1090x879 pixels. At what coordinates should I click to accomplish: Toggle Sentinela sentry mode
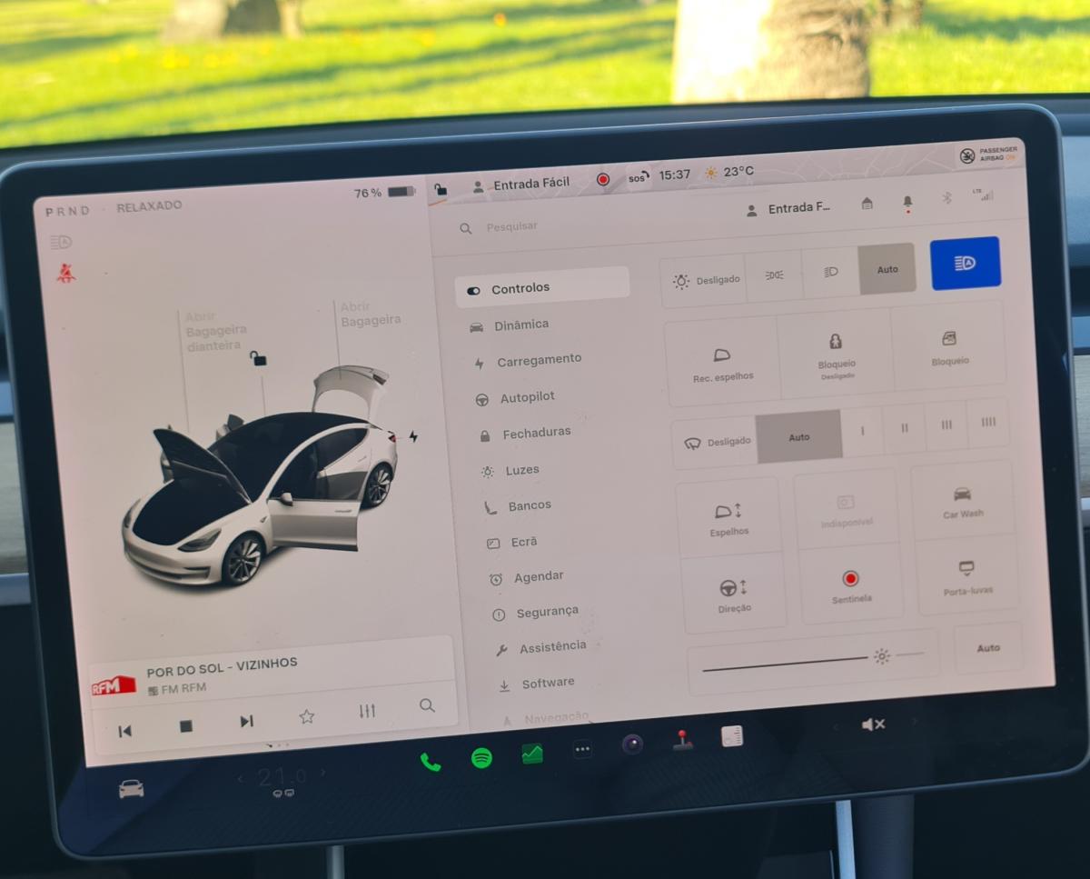pos(851,585)
